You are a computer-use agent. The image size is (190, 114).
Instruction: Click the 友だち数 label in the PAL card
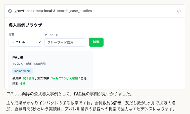pos(42,78)
